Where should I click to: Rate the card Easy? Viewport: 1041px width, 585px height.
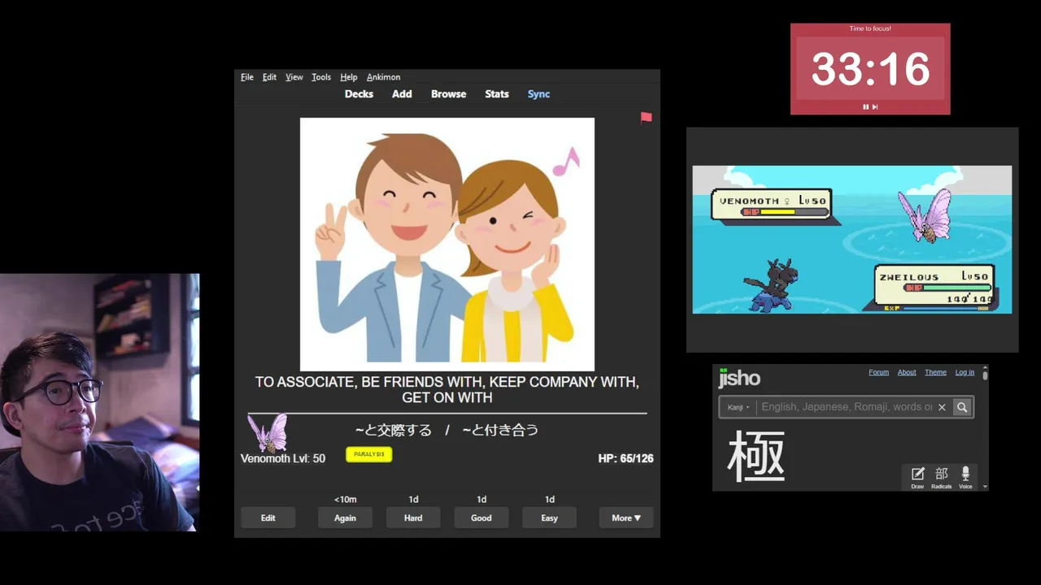[550, 518]
